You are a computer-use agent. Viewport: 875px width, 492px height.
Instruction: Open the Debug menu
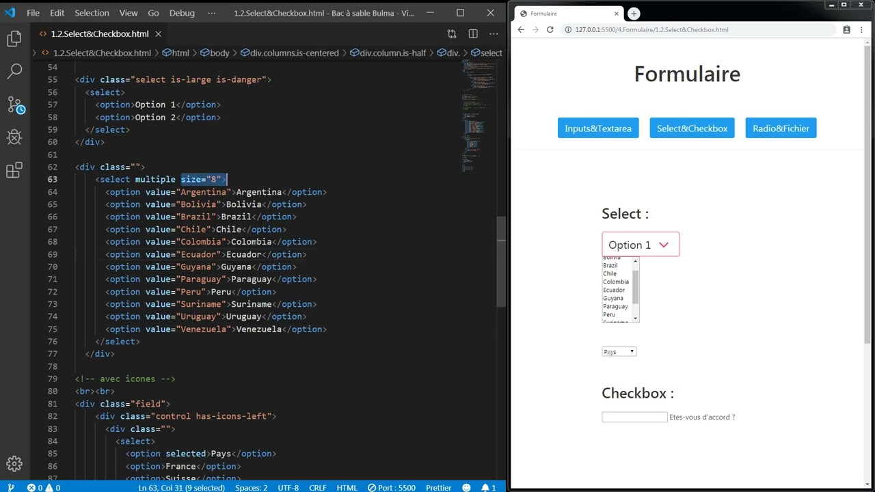coord(182,12)
